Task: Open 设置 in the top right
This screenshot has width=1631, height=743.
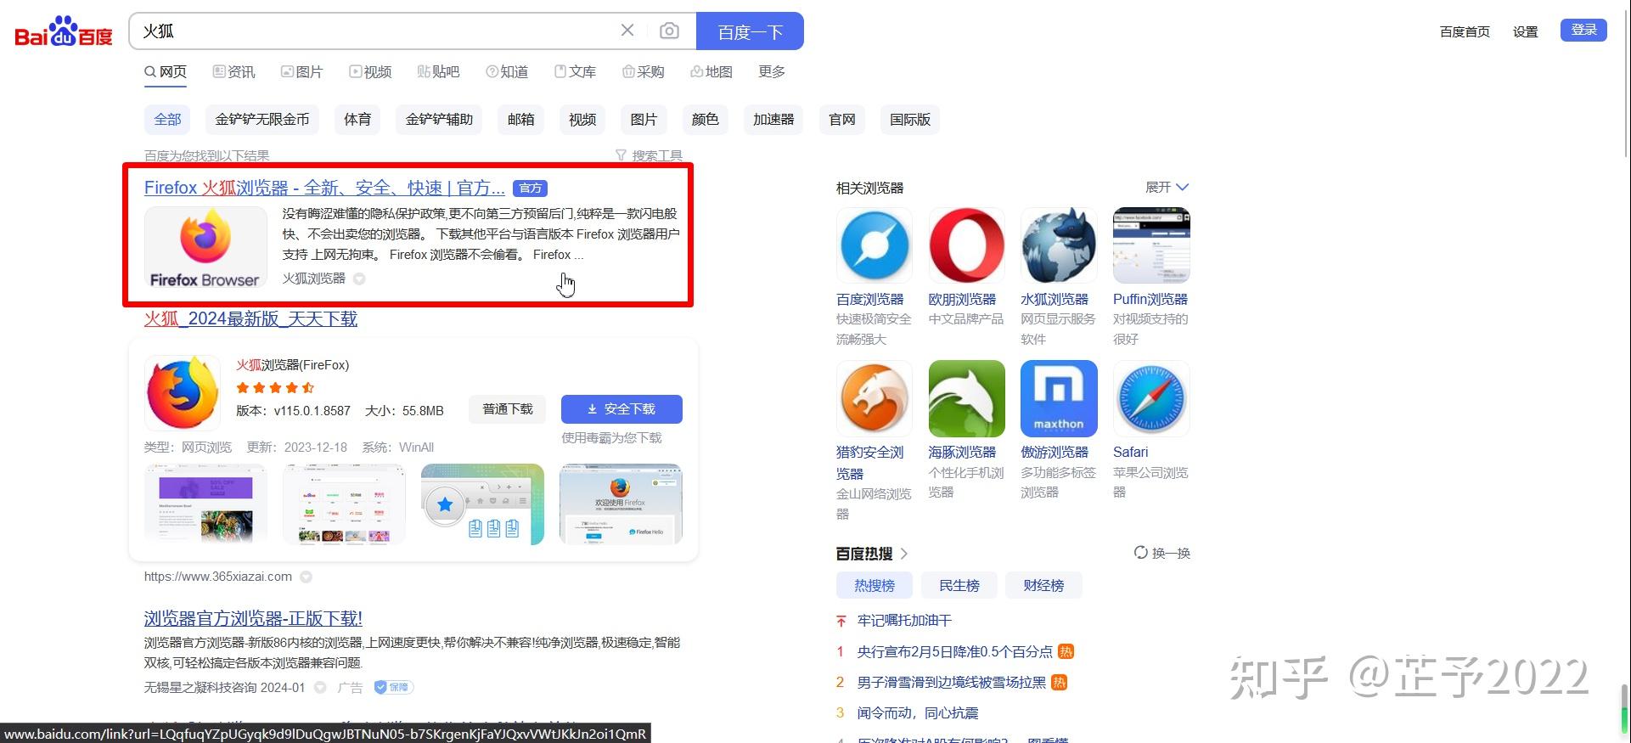Action: click(1526, 31)
